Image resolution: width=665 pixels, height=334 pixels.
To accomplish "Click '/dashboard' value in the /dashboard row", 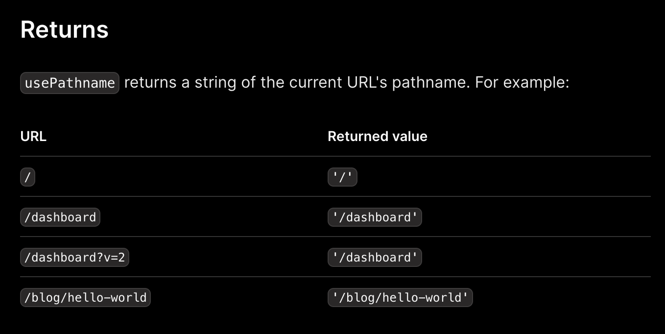I will 375,217.
